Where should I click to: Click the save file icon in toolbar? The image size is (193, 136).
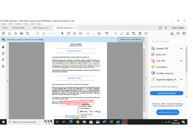[4, 33]
